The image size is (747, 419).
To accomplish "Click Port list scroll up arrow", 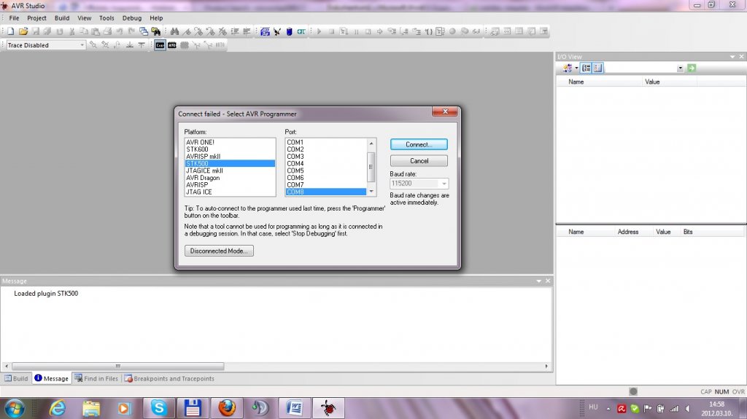I will [x=371, y=144].
